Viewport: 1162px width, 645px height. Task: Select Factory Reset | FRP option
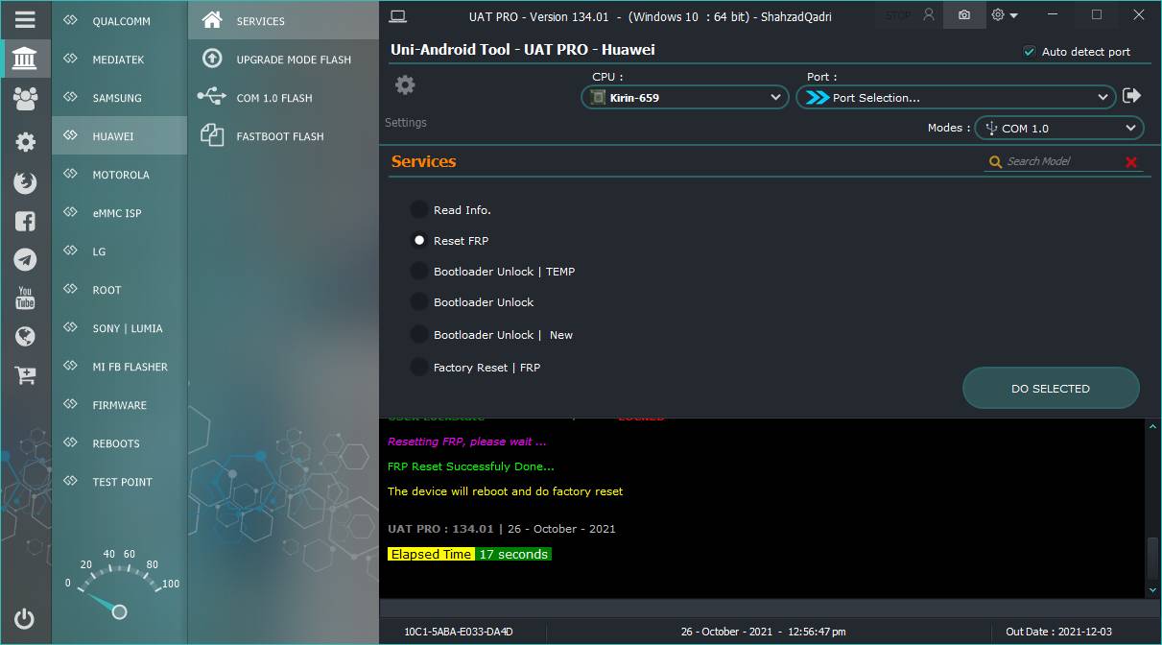[x=419, y=367]
